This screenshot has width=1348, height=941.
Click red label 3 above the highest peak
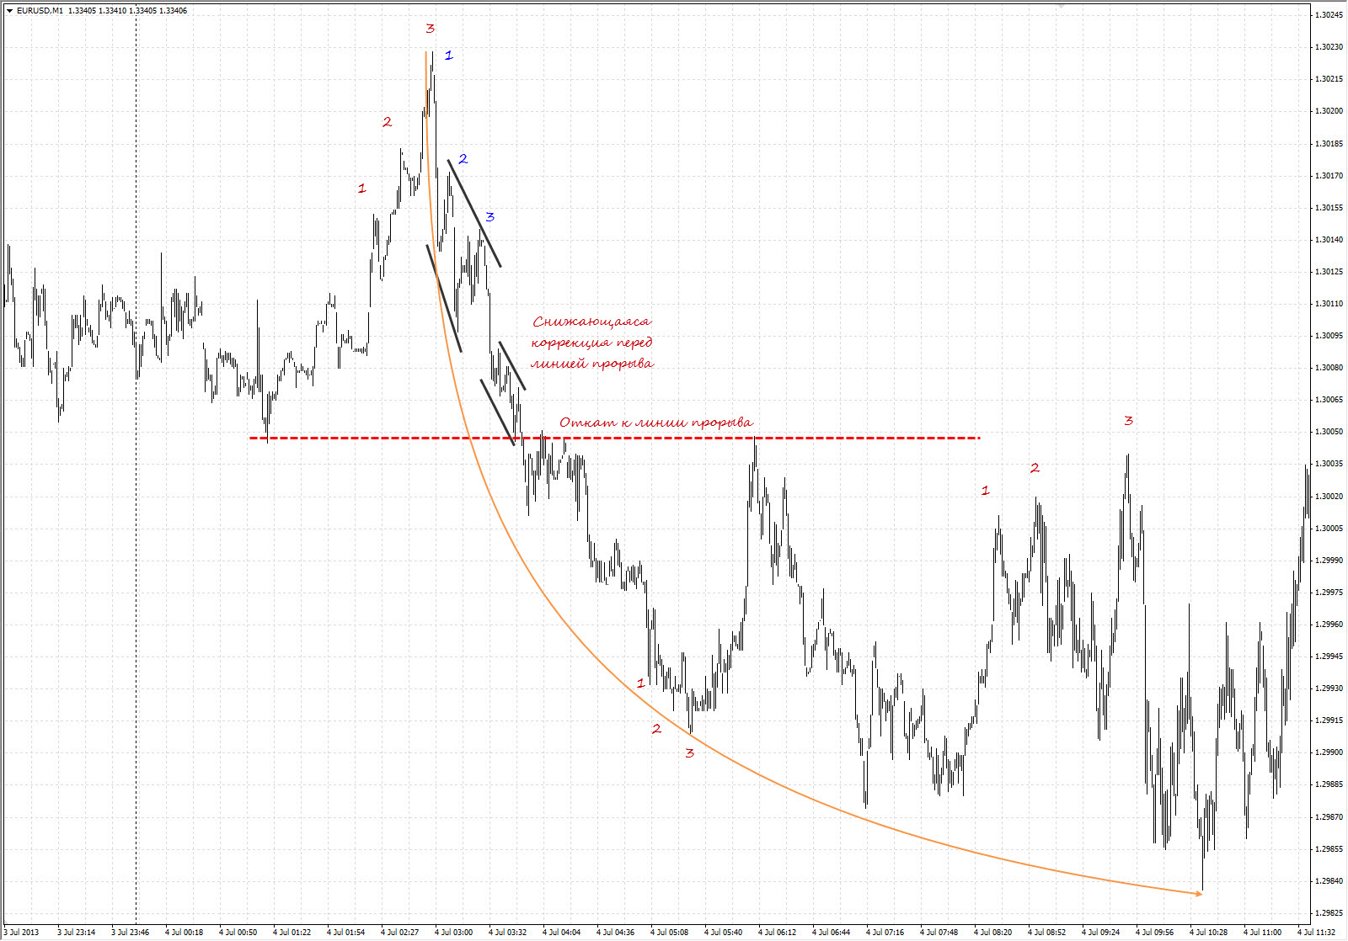pos(430,29)
